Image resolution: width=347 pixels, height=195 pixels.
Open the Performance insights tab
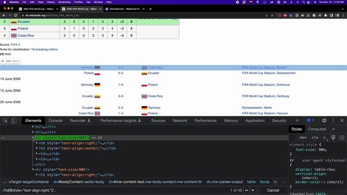tap(120, 120)
